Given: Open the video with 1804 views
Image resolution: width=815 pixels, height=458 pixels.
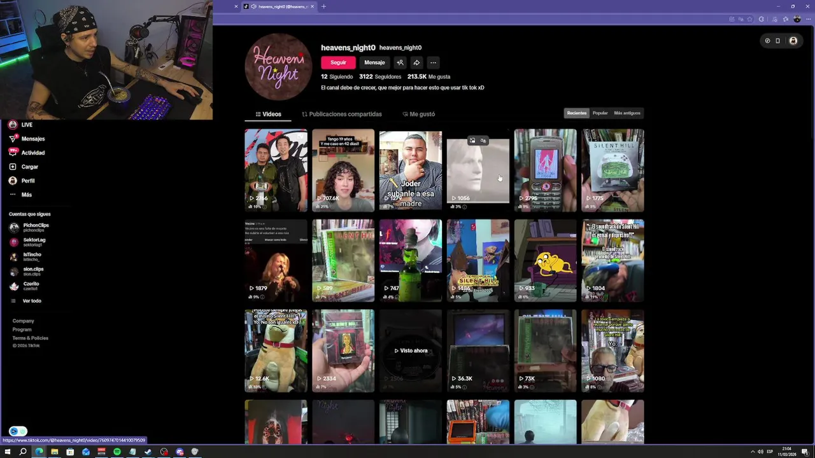Looking at the screenshot, I should pyautogui.click(x=613, y=260).
